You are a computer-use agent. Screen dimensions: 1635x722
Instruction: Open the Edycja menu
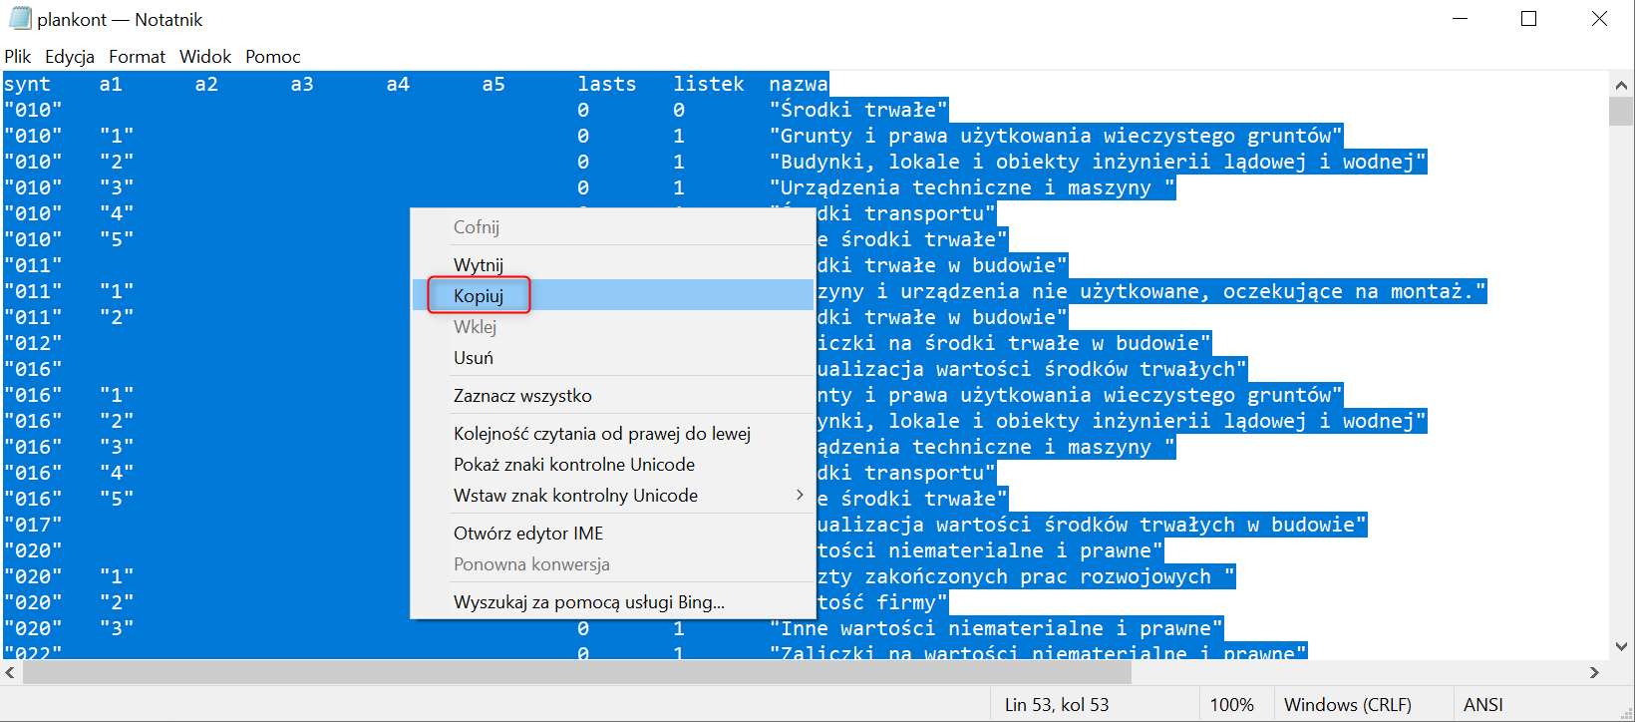pos(70,57)
